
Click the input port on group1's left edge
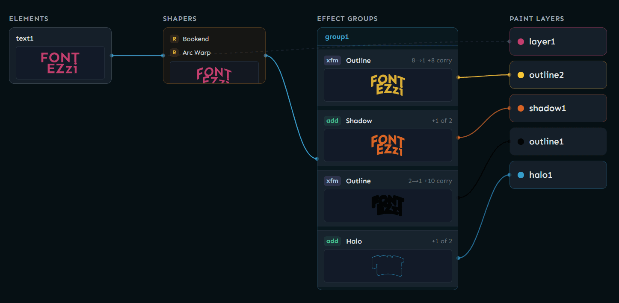click(317, 159)
